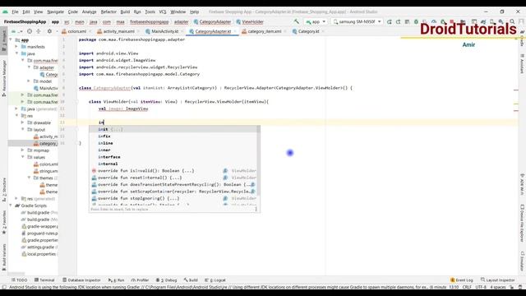The image size is (526, 296).
Task: Open Project panel gear settings
Action: pyautogui.click(x=49, y=31)
